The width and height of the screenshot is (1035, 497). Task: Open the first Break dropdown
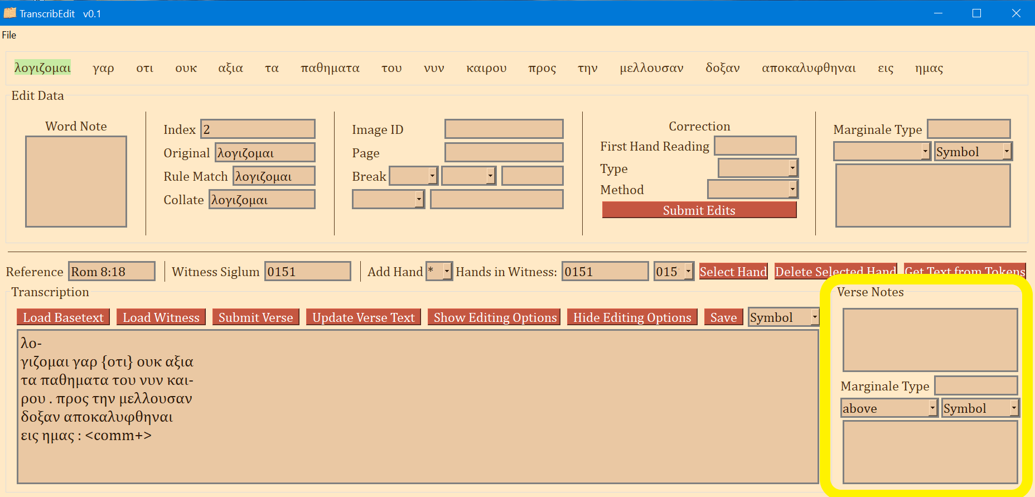(413, 176)
